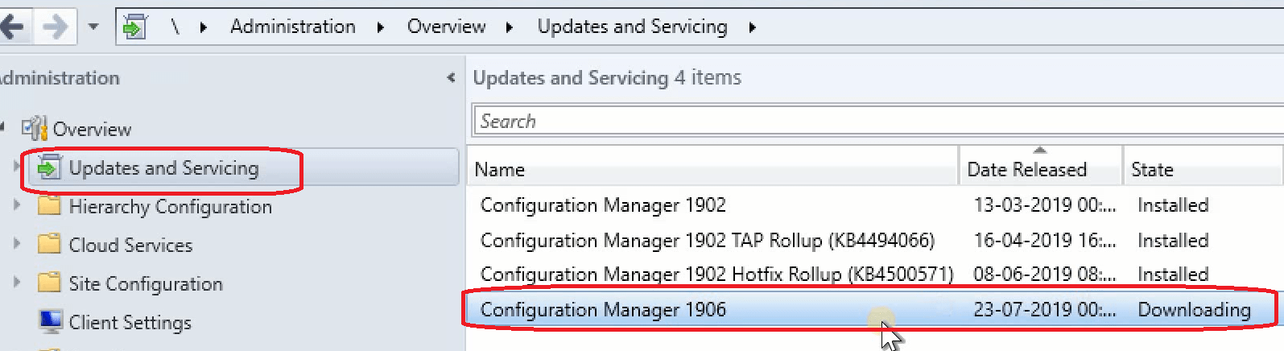
Task: Select the Overview node in the tree
Action: coord(92,129)
